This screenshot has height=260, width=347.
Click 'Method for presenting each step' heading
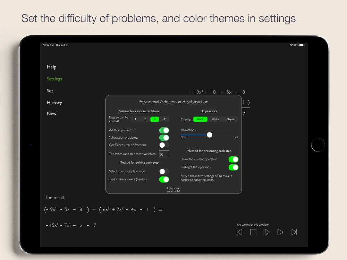[x=209, y=151]
